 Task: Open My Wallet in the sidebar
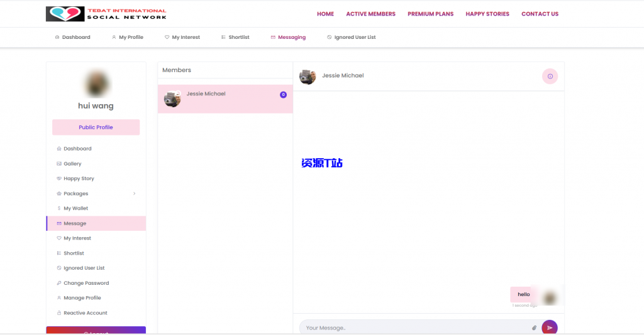tap(75, 208)
